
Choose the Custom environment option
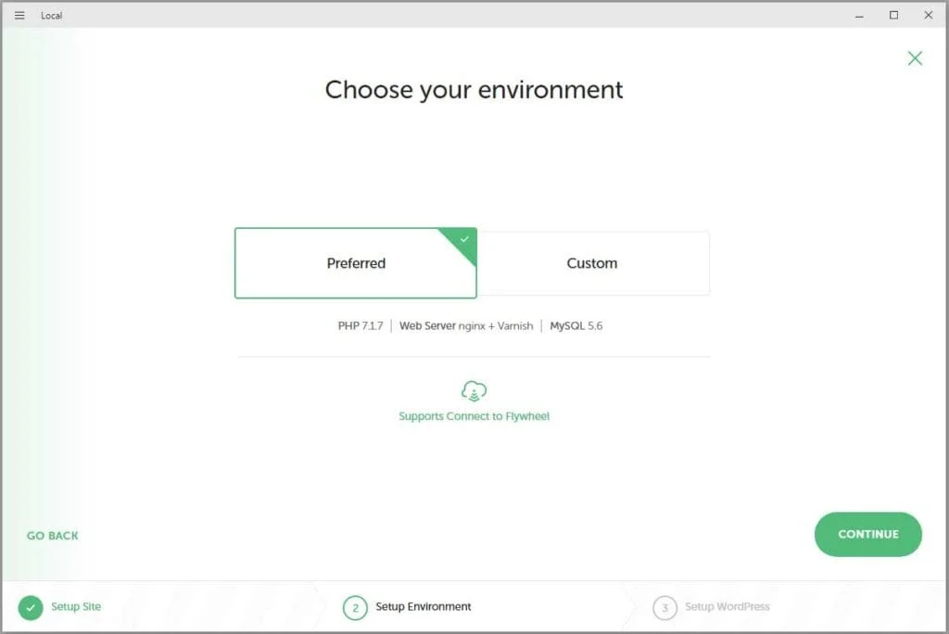592,263
